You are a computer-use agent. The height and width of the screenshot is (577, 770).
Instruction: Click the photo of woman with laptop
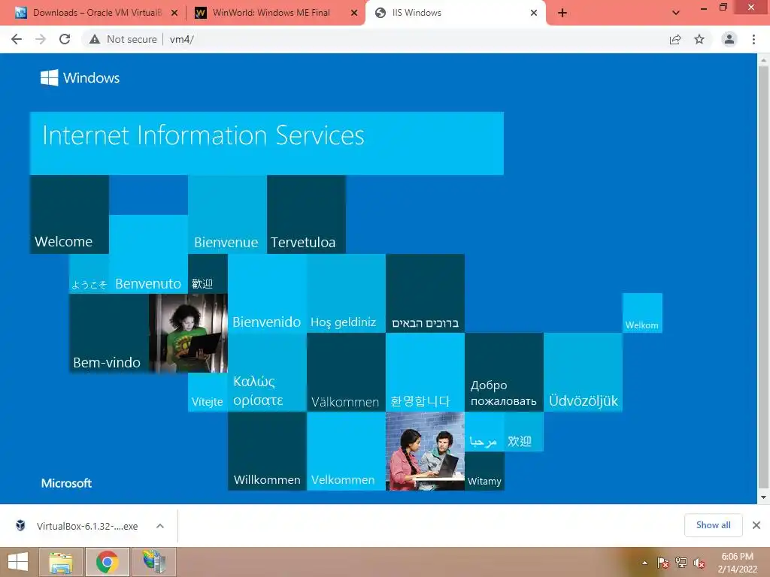(x=188, y=333)
